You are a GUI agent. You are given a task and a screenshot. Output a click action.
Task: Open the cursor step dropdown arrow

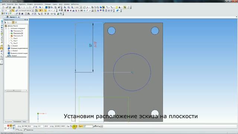click(10, 10)
